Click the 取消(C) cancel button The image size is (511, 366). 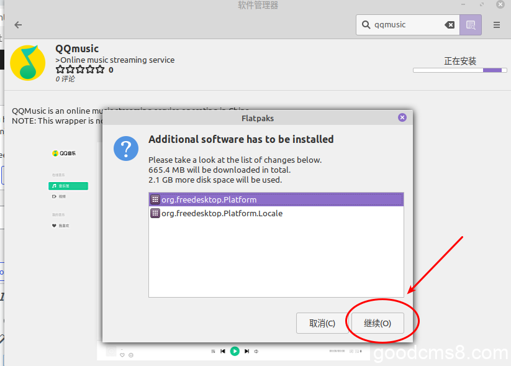322,323
